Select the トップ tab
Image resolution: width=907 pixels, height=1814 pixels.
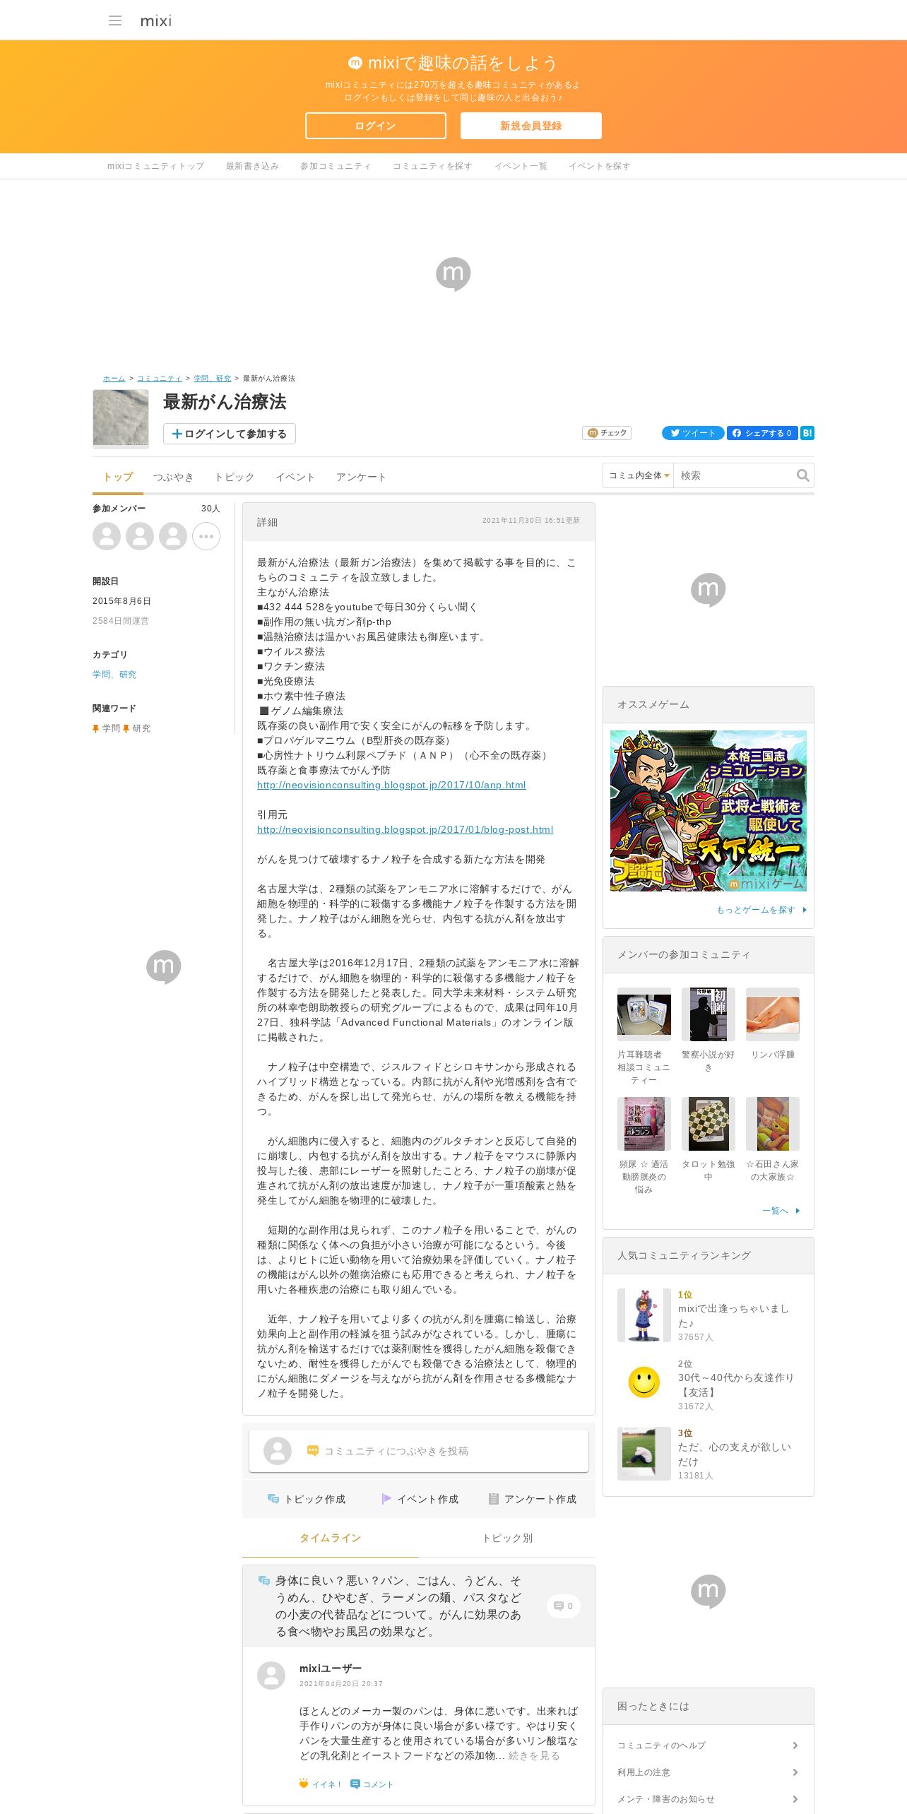pos(118,478)
